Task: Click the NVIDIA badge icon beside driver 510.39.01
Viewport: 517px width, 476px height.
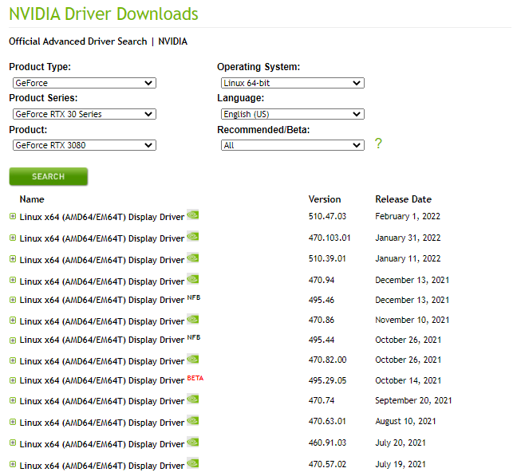Action: [193, 258]
